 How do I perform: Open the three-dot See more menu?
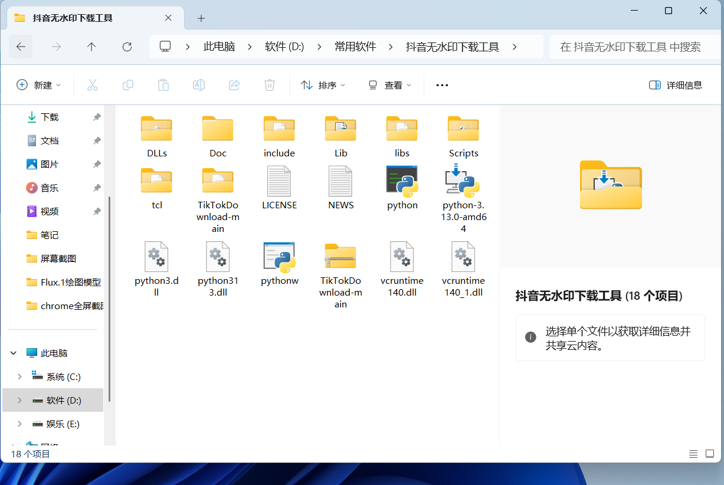coord(442,85)
